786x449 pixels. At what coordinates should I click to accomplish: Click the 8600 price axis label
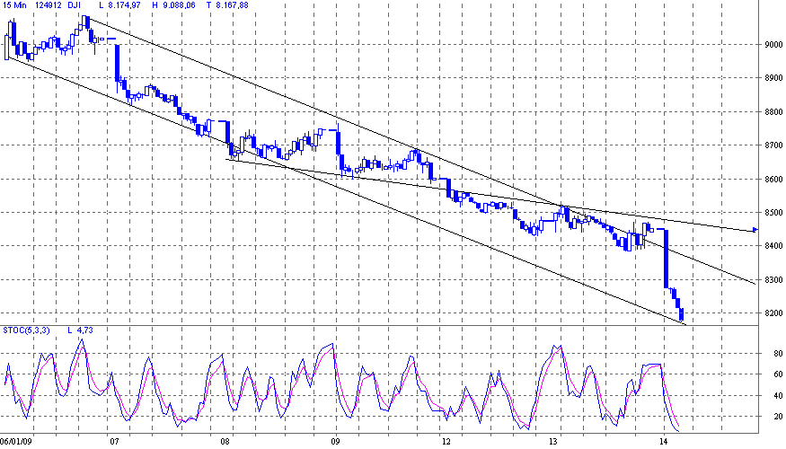(x=773, y=180)
